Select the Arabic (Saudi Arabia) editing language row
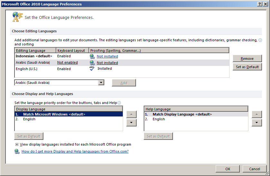The width and height of the screenshot is (270, 176). tap(122, 62)
